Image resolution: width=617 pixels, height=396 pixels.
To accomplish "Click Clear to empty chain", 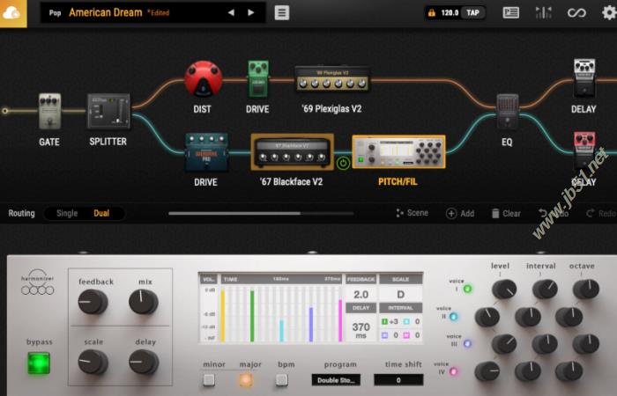I will (x=506, y=213).
